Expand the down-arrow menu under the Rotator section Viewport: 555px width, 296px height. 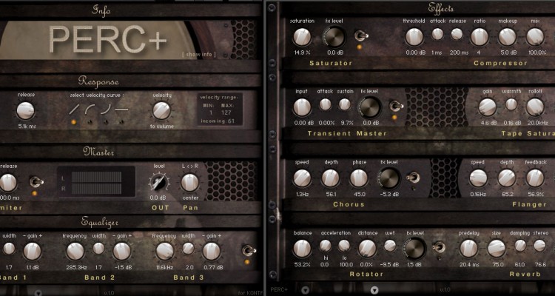(375, 289)
